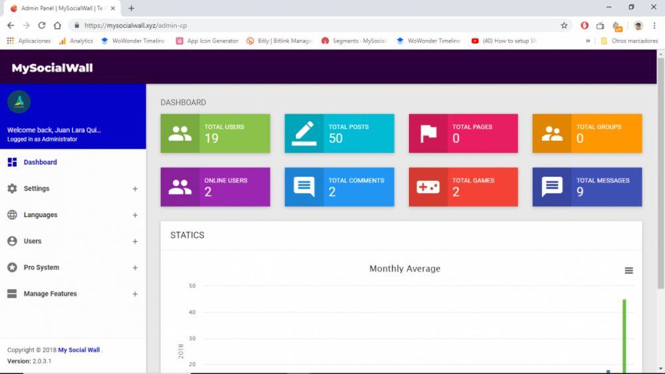Expand the Pro System plus sign
665x374 pixels.
coord(135,268)
